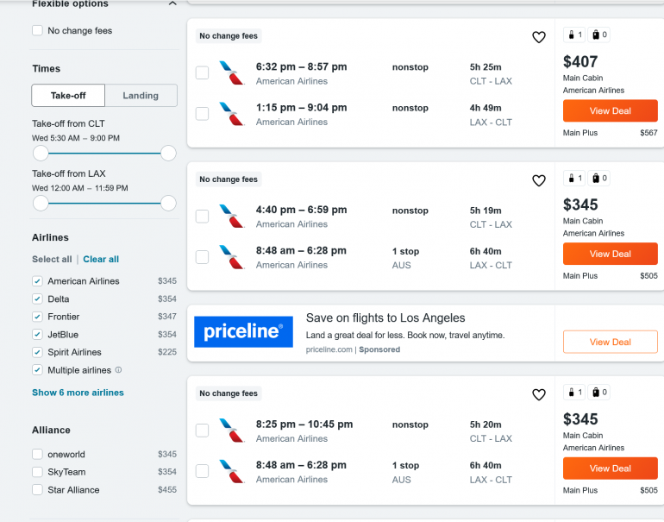The image size is (664, 522).
Task: Select the 1:15 pm return flight checkbox
Action: [202, 114]
